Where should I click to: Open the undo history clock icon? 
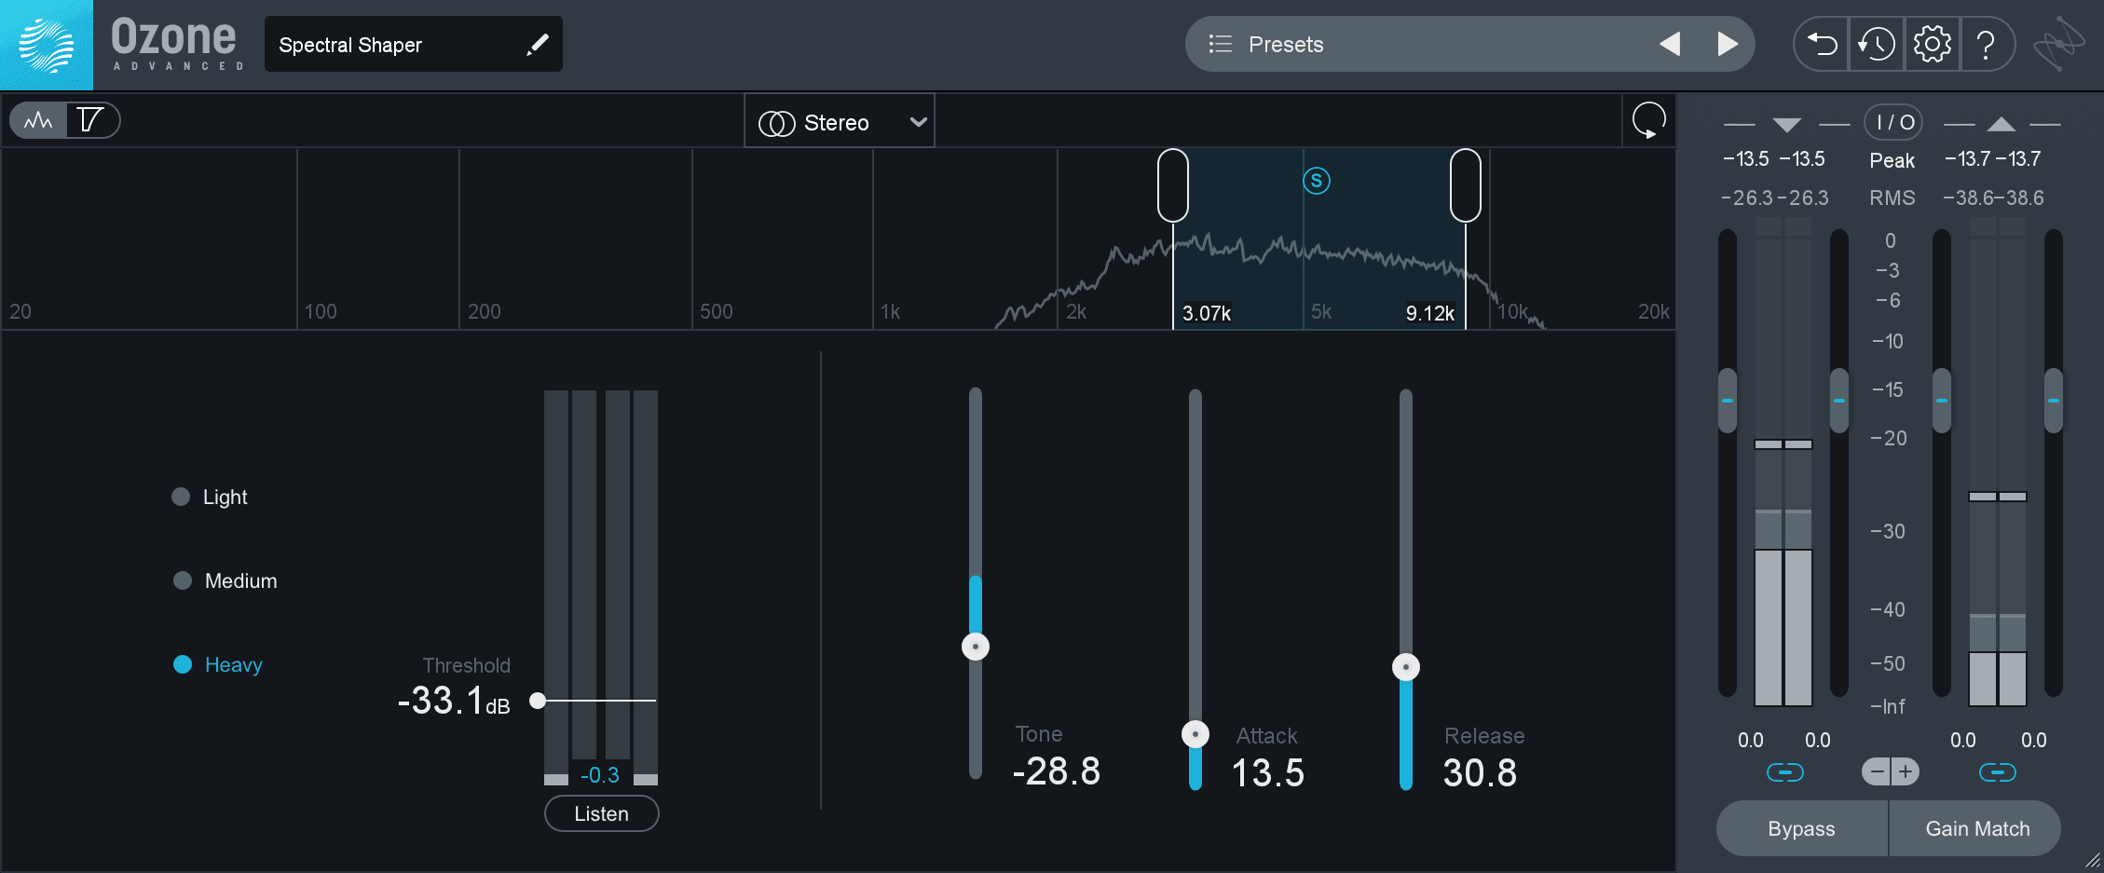pos(1876,44)
